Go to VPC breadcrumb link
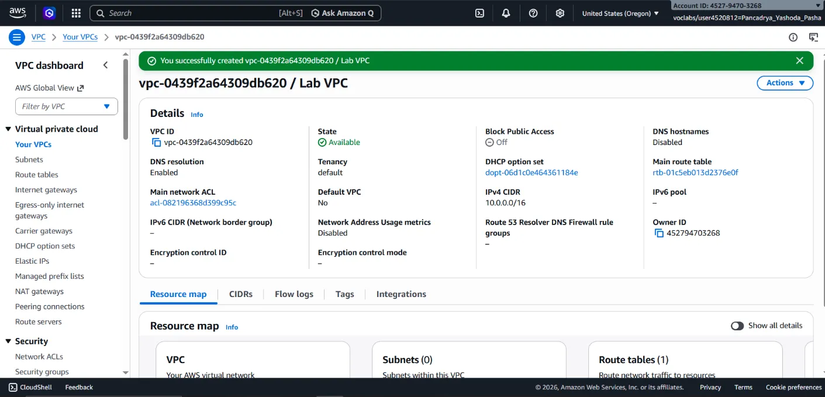825x397 pixels. click(39, 37)
